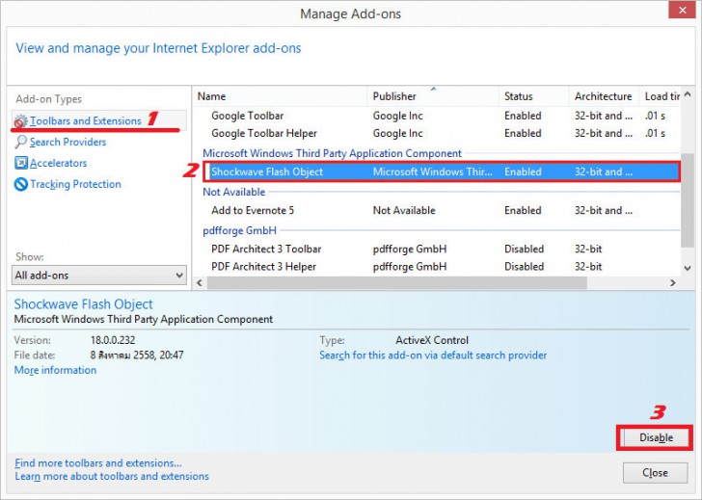Open the More information link
The width and height of the screenshot is (702, 500).
pos(54,371)
